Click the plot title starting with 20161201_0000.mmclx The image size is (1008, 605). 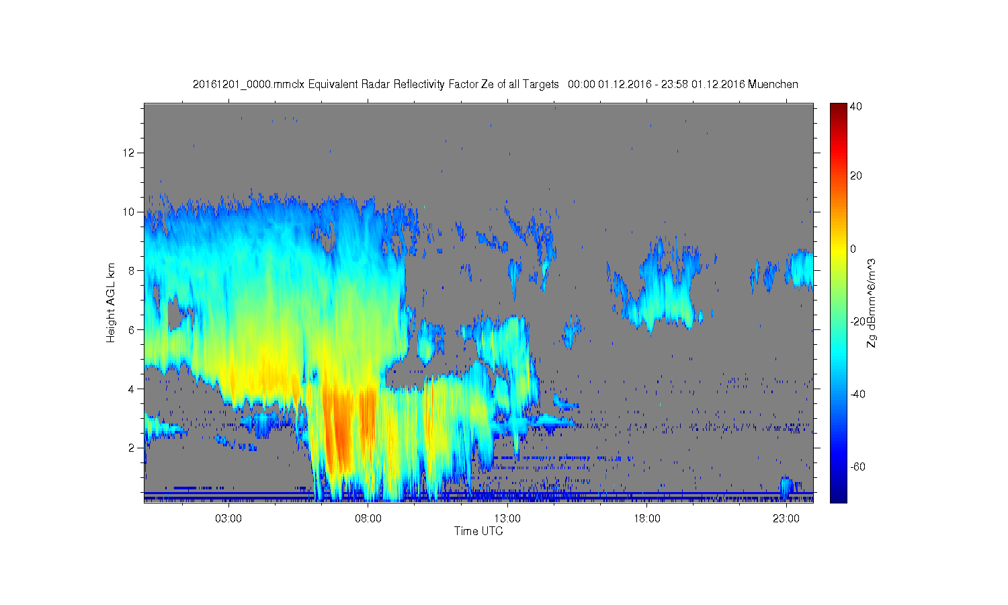tap(495, 84)
